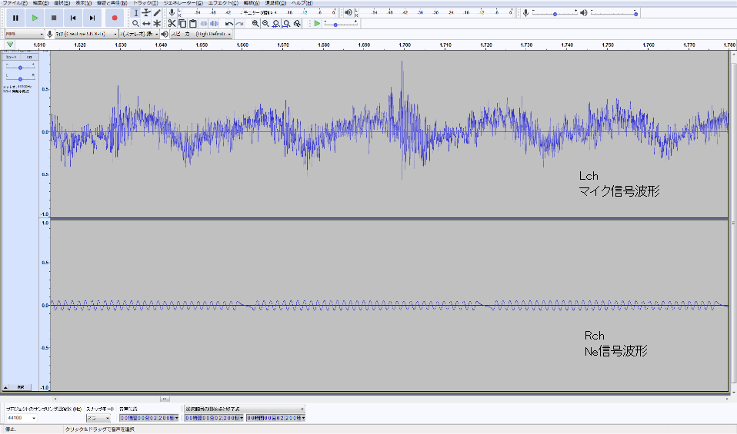Click the playback meter speaker icon
This screenshot has width=737, height=434.
[348, 12]
